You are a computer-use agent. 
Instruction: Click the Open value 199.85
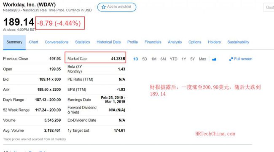click(x=55, y=69)
